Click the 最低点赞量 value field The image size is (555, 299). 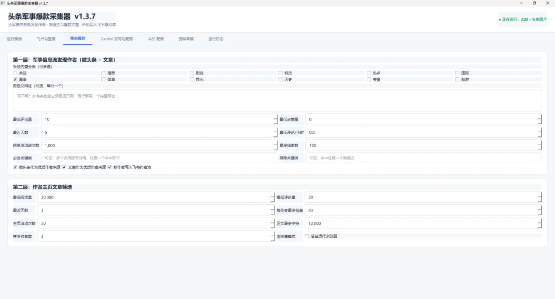click(423, 119)
